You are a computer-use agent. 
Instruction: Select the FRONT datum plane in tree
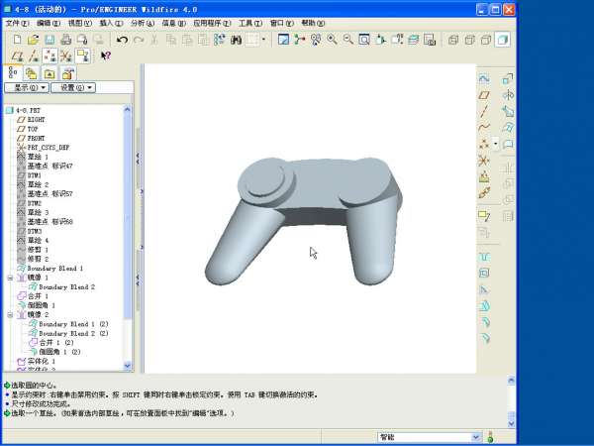click(37, 138)
